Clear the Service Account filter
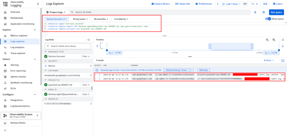The image size is (287, 134). click(x=86, y=56)
